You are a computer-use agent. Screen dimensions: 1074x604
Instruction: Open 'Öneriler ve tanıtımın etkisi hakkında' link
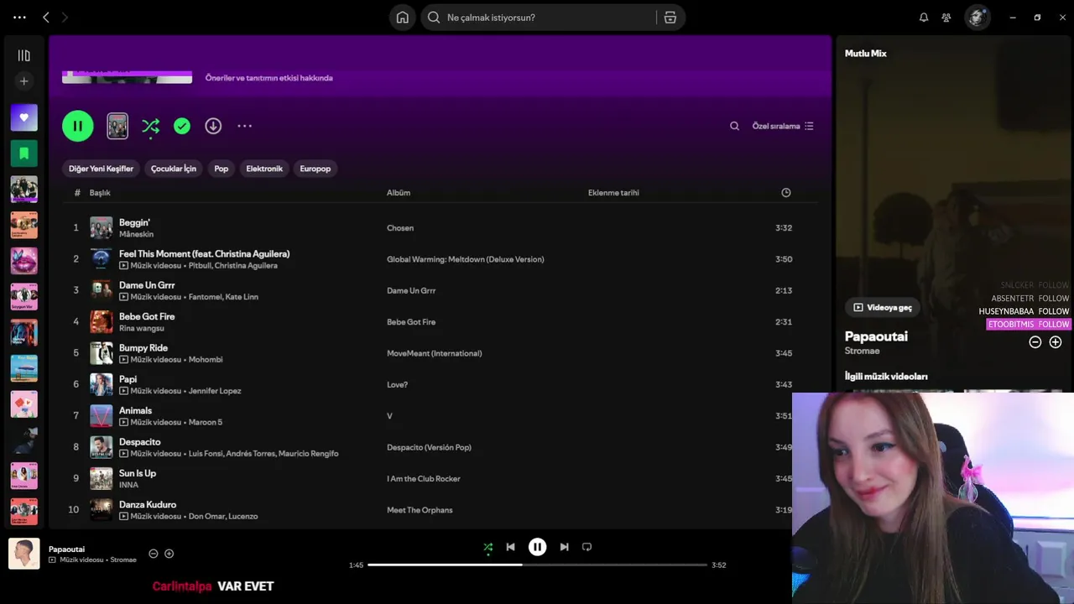pos(269,78)
